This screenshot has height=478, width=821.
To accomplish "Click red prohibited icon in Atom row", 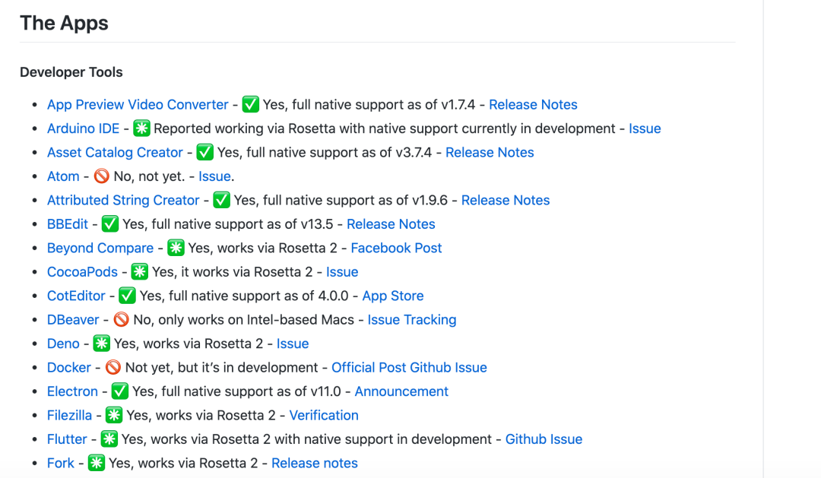I will pos(102,176).
